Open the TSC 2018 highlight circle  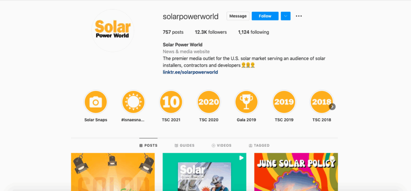tap(321, 102)
